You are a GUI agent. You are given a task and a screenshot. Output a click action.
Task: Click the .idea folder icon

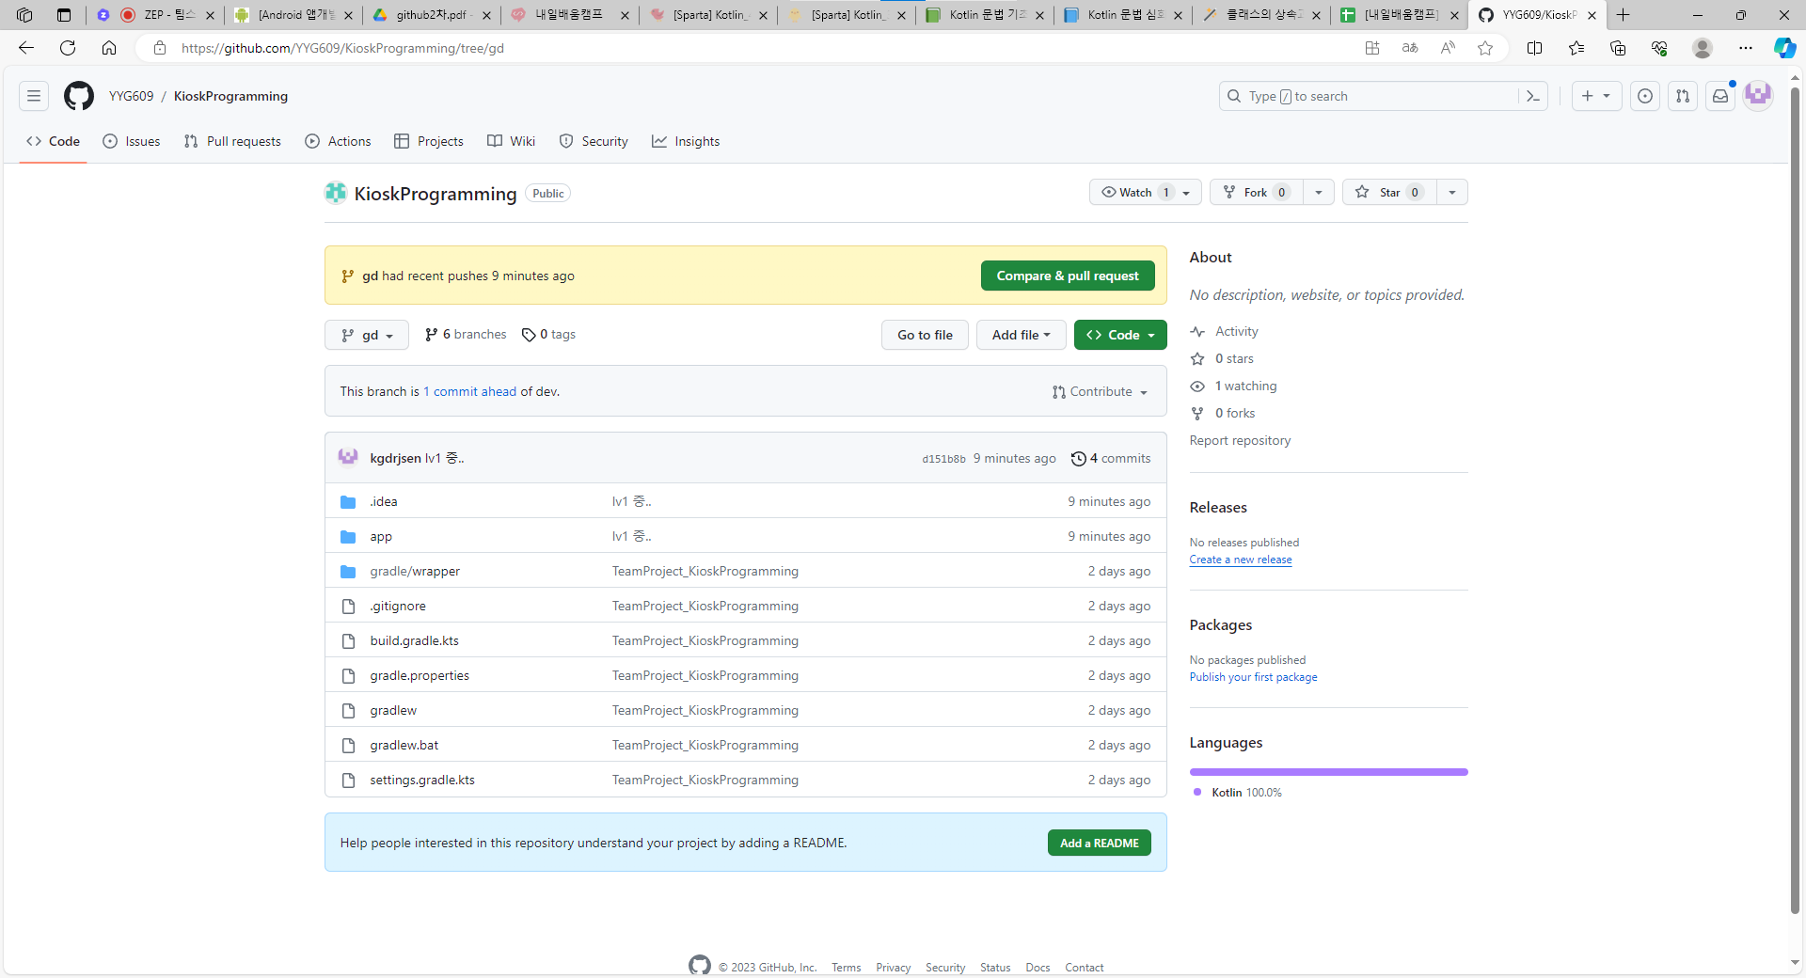(x=348, y=501)
